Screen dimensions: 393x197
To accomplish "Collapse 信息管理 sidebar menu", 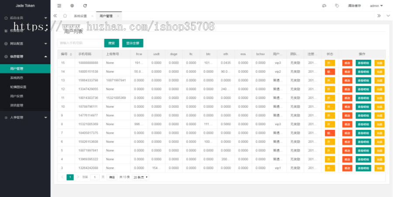I will coord(25,57).
